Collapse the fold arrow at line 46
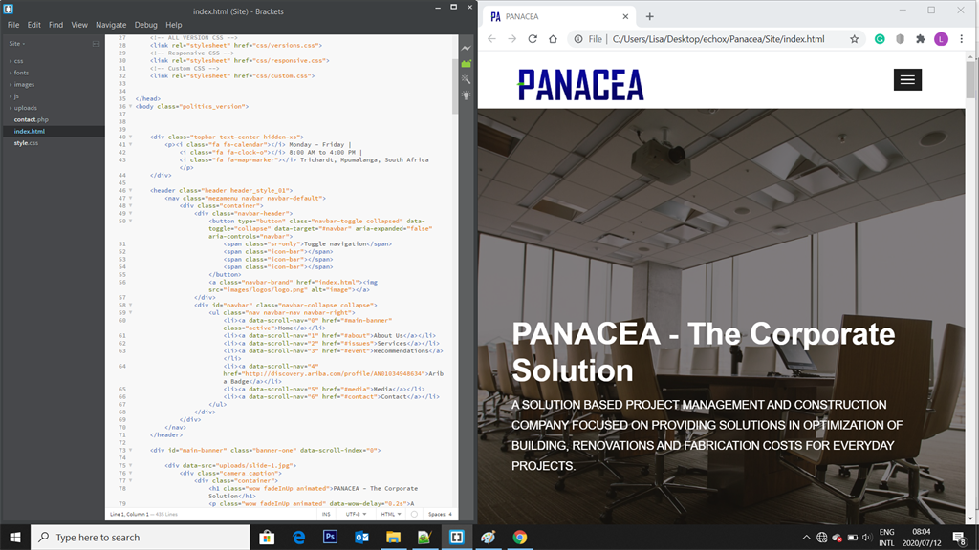The width and height of the screenshot is (979, 550). tap(130, 190)
